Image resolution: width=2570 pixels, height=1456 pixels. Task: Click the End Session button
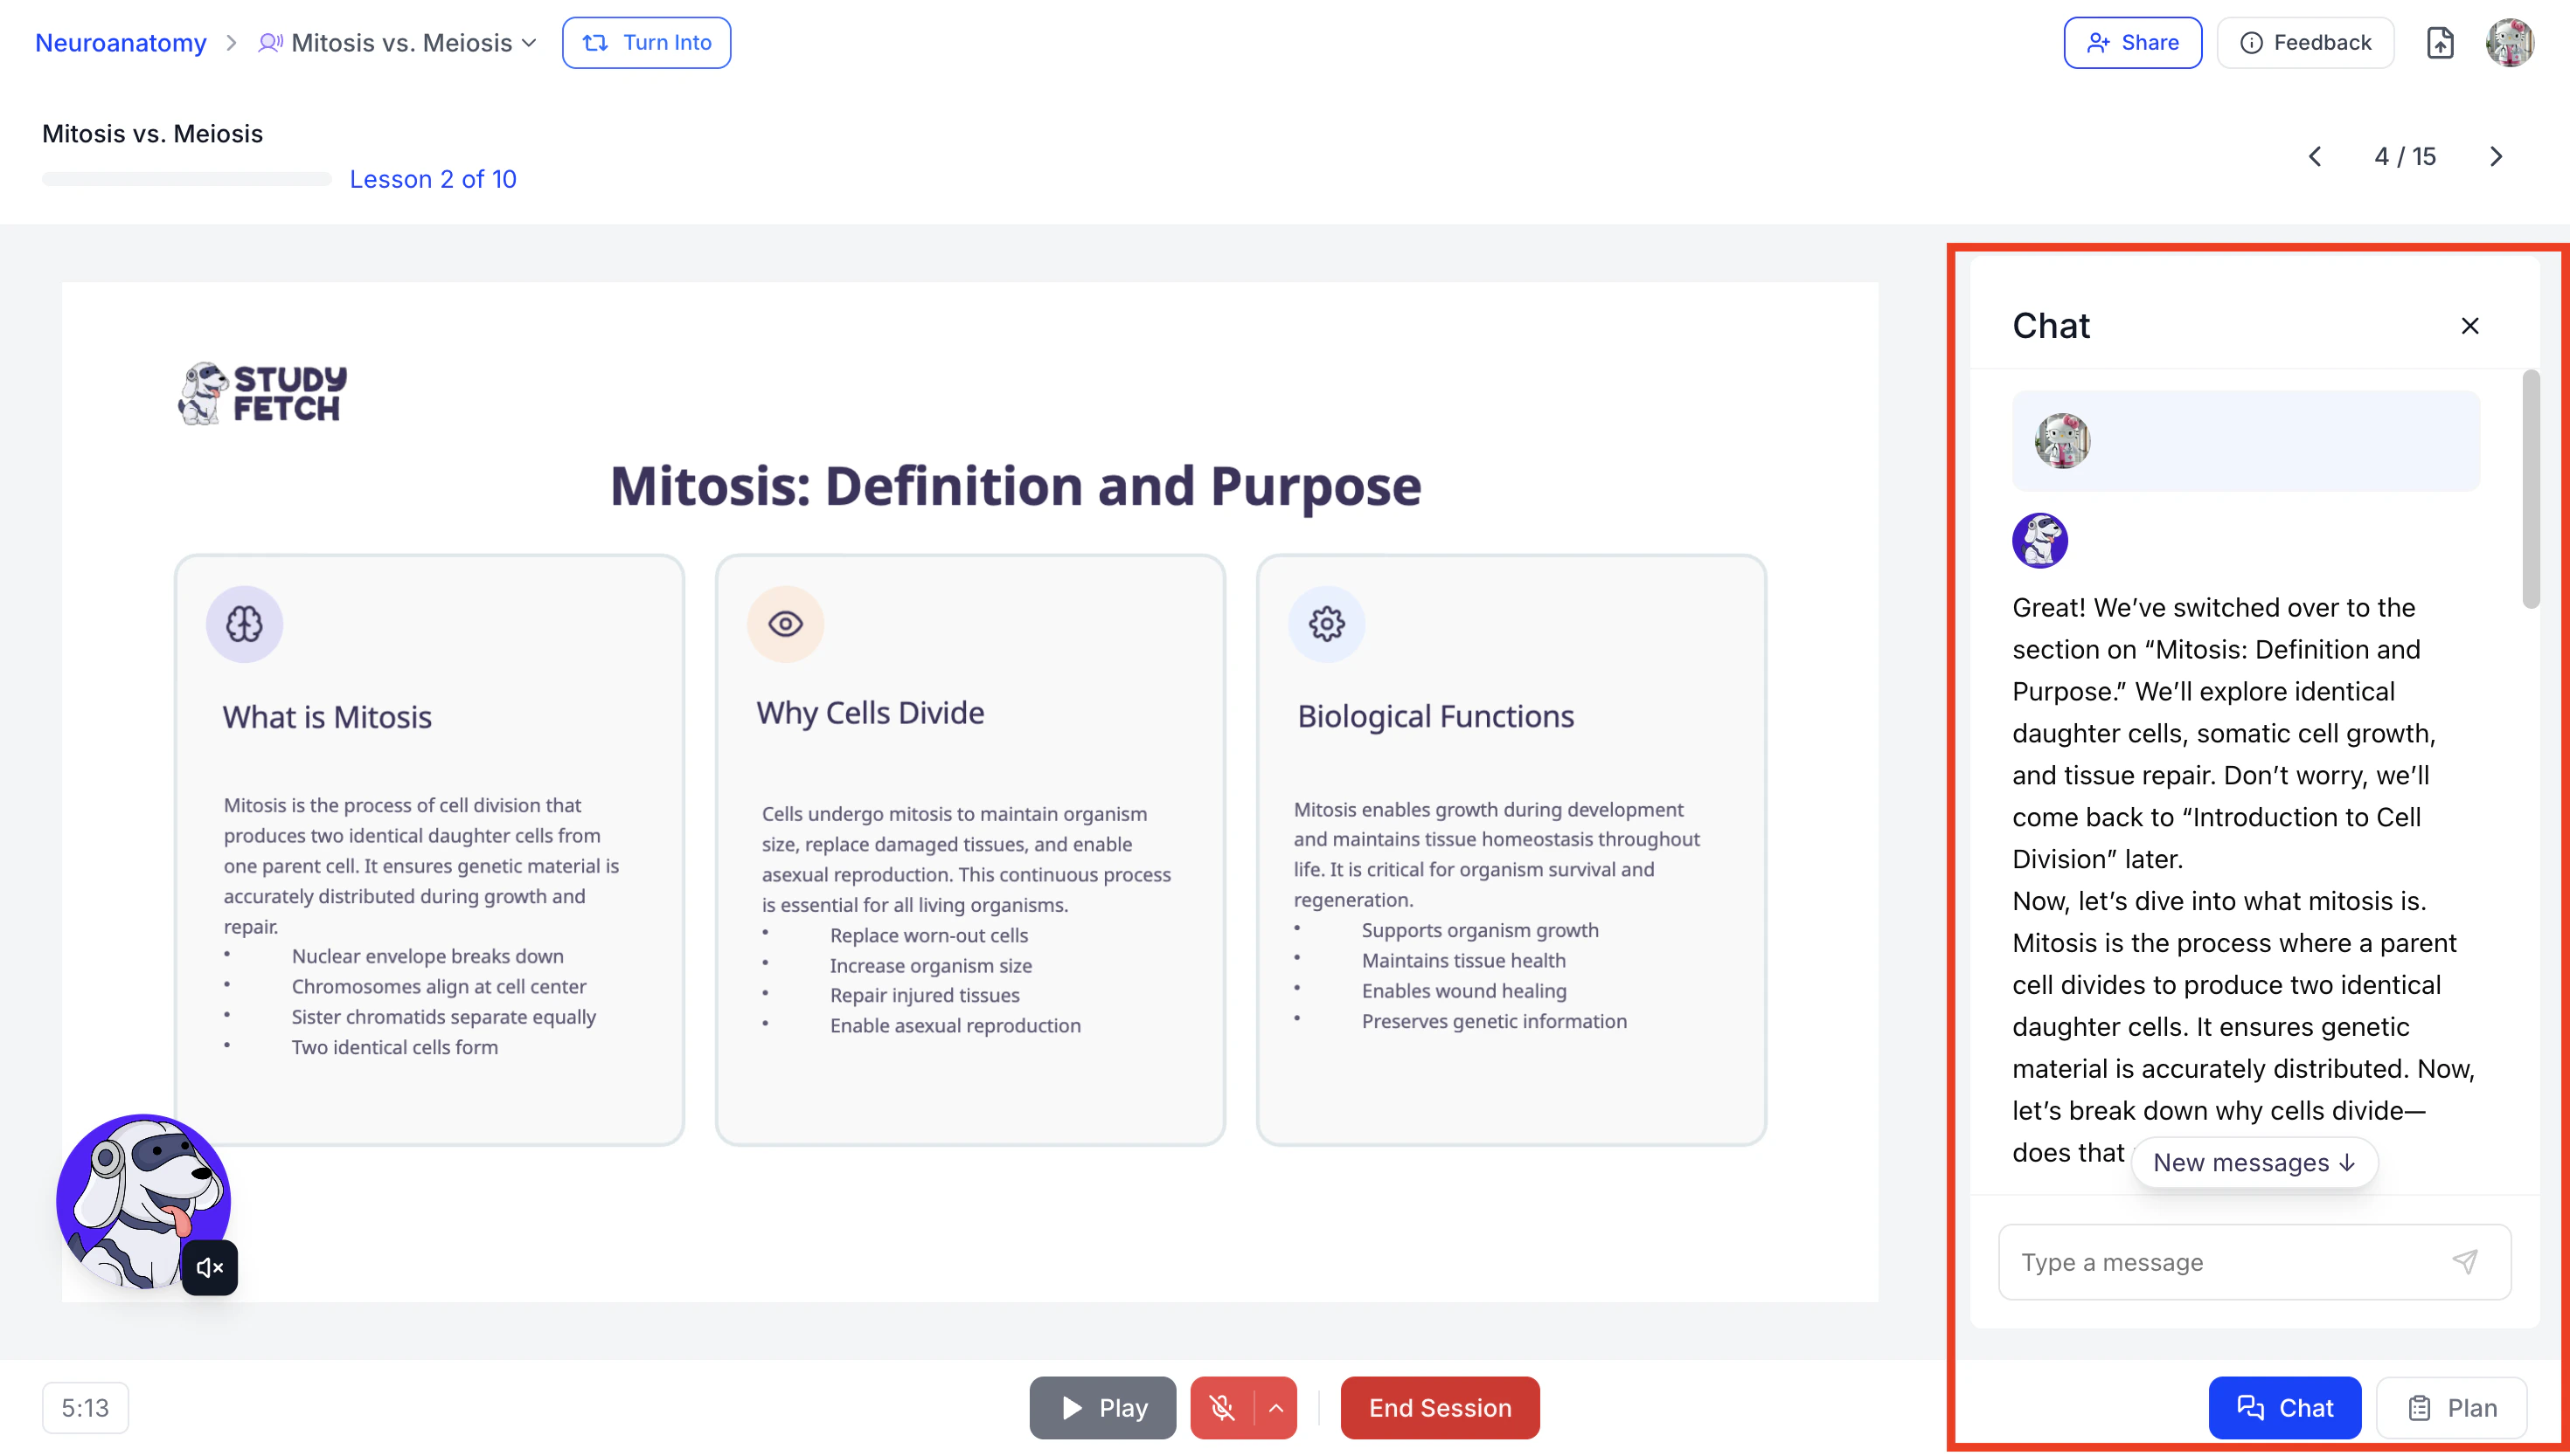(1439, 1407)
